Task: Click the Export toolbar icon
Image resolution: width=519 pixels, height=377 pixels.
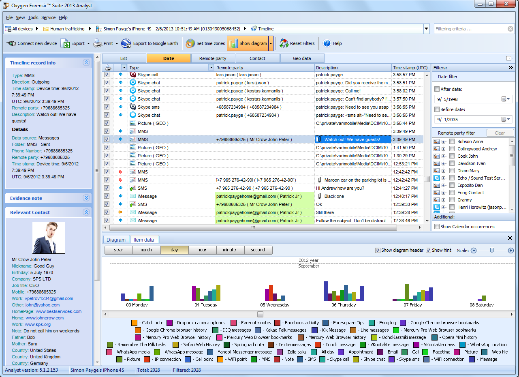Action: 65,43
